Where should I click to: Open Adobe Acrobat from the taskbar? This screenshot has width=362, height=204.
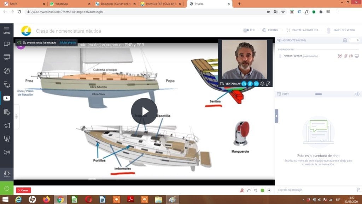coord(130,199)
